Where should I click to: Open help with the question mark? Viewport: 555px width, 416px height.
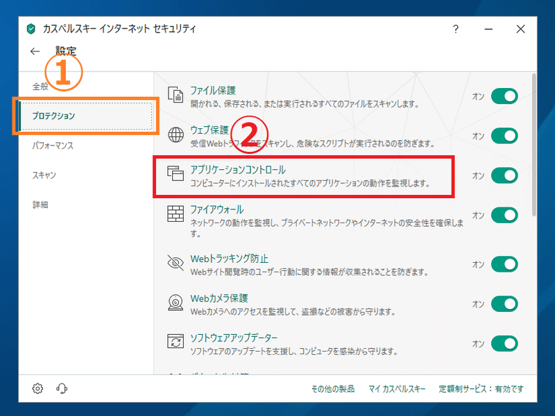pyautogui.click(x=456, y=28)
